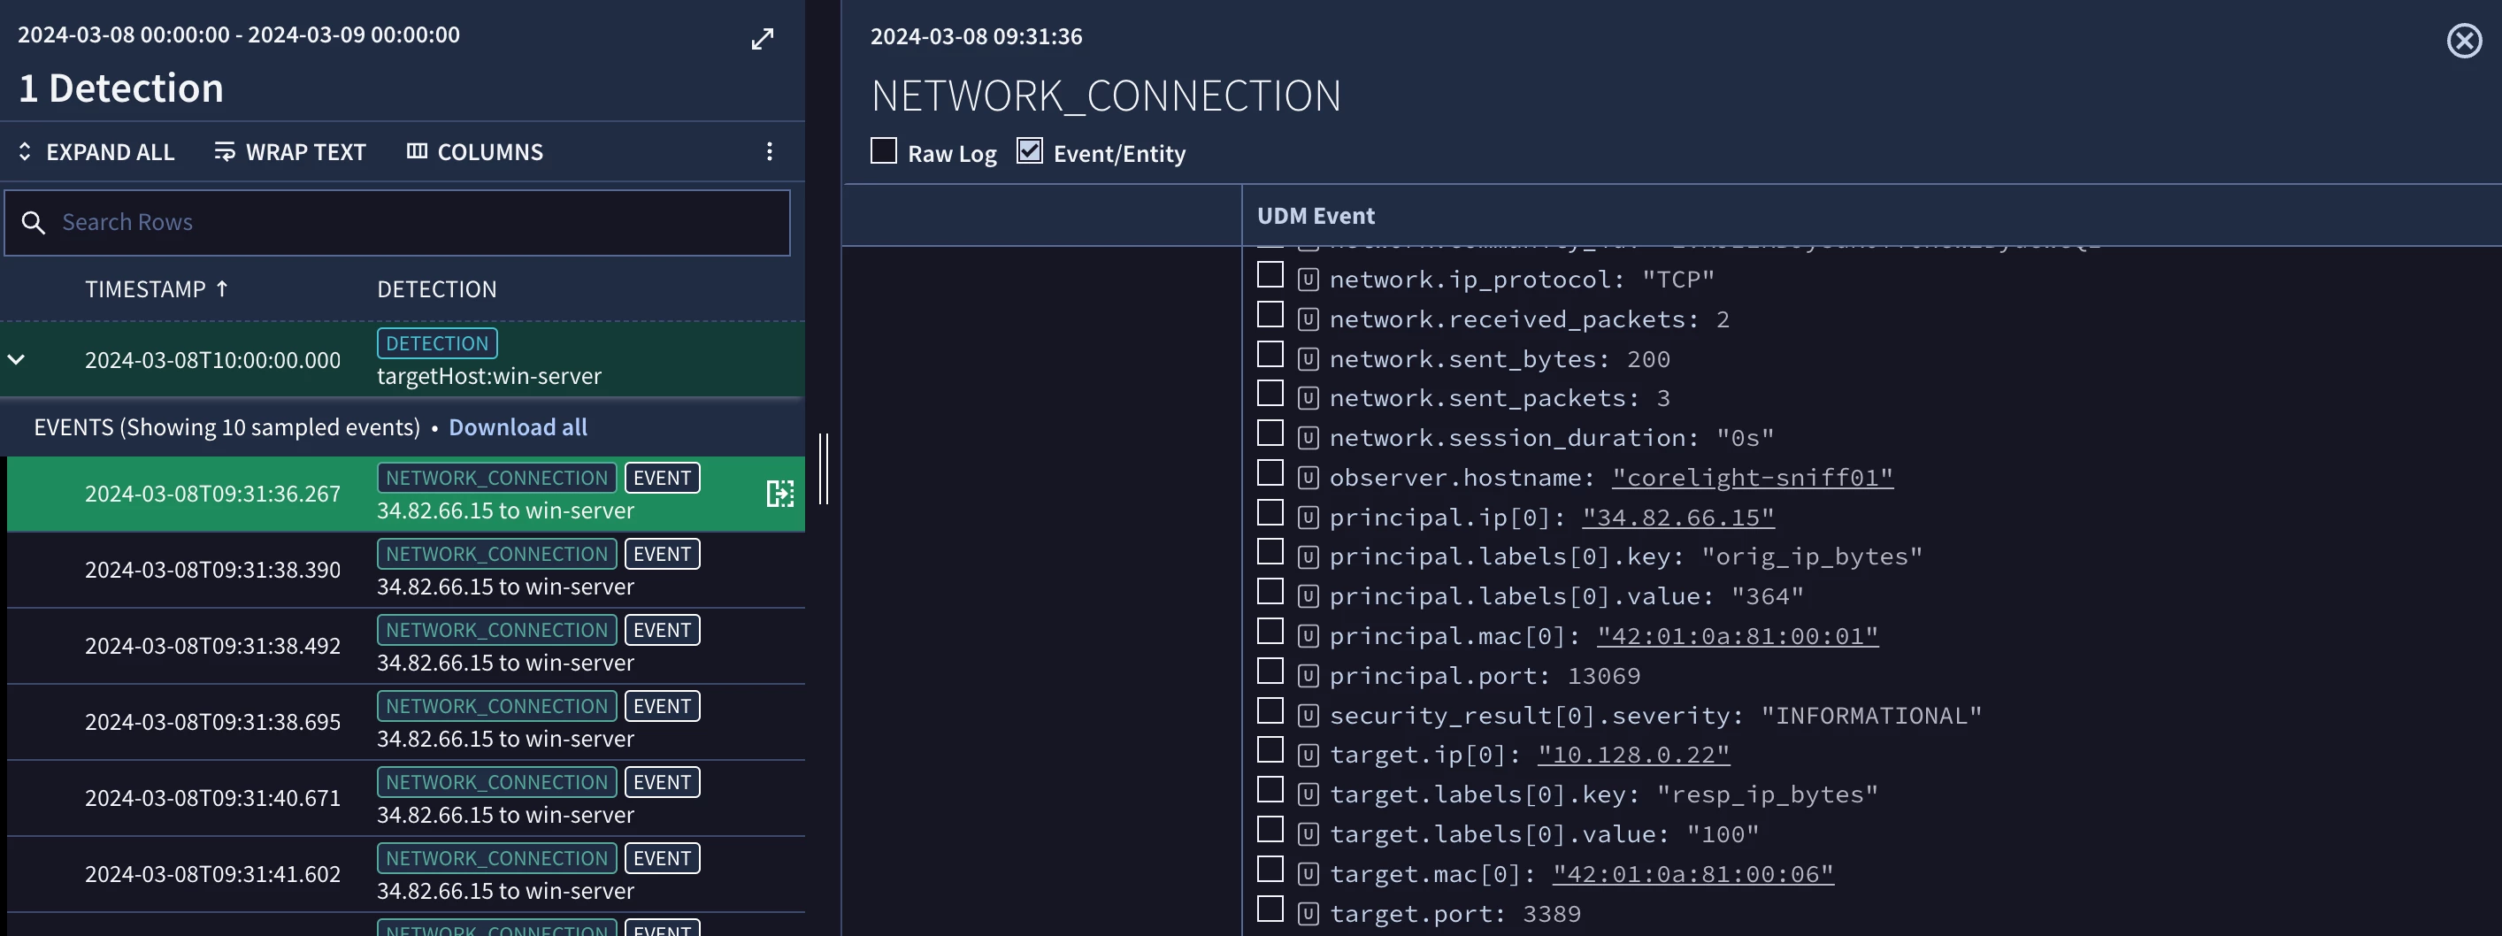
Task: Click the U icon beside target.mac[0]
Action: point(1309,874)
